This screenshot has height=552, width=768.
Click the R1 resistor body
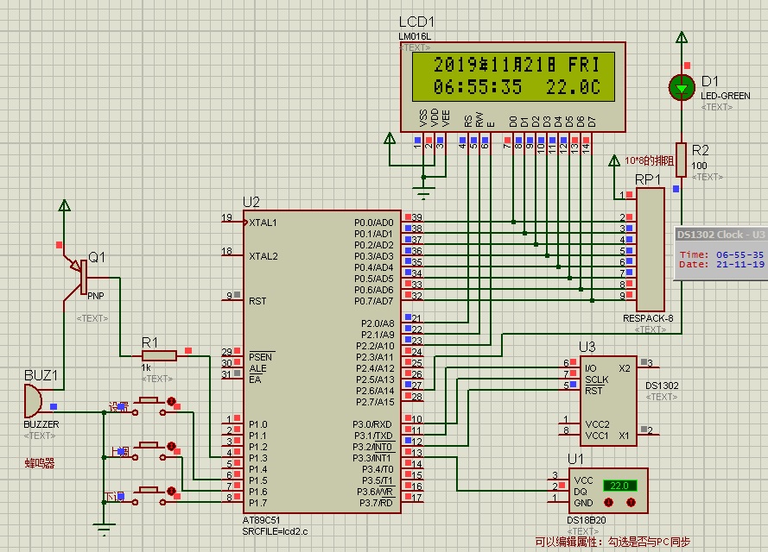[159, 356]
